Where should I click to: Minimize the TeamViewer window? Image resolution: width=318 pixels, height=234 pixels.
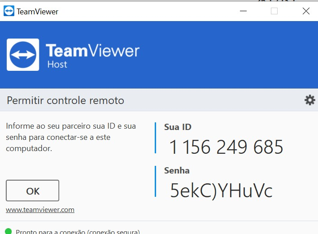pos(243,11)
